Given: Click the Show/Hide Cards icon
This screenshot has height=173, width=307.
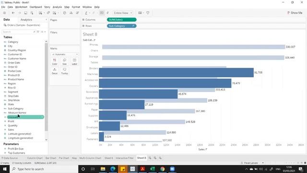Looking at the screenshot, I should pos(140,13).
